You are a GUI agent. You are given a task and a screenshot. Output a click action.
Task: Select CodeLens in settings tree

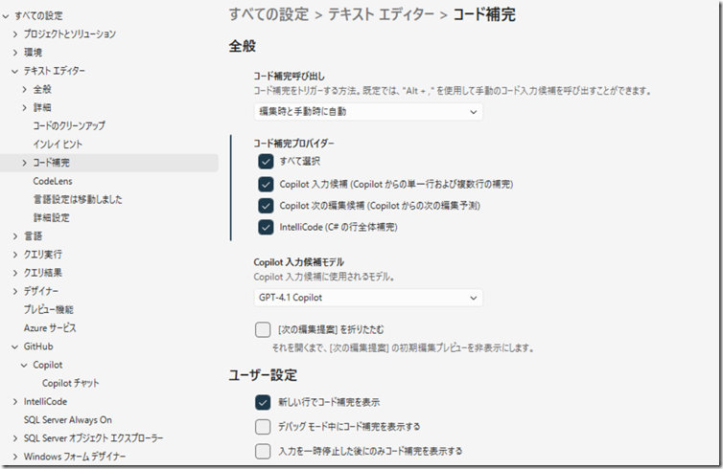click(x=53, y=181)
